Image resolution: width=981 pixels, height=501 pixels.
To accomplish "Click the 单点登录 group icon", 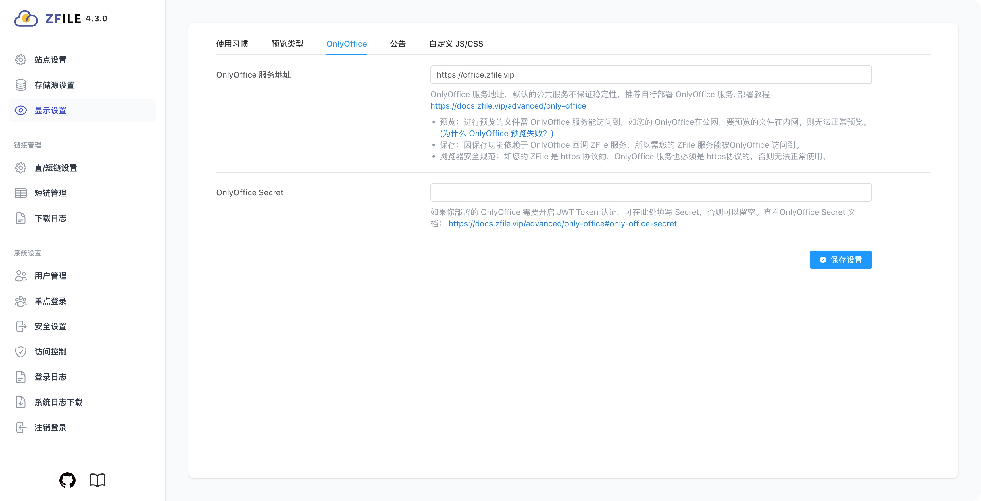I will 21,301.
